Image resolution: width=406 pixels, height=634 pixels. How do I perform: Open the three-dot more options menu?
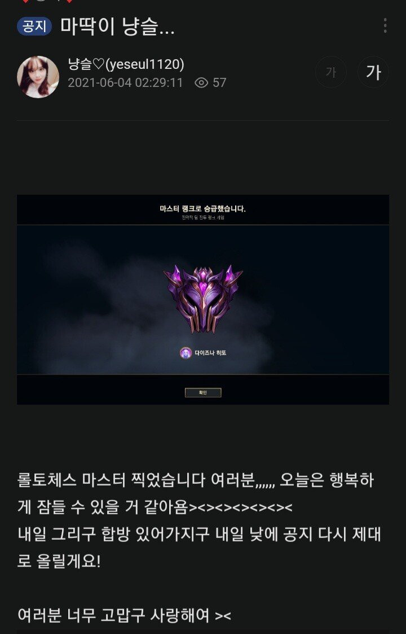click(385, 25)
